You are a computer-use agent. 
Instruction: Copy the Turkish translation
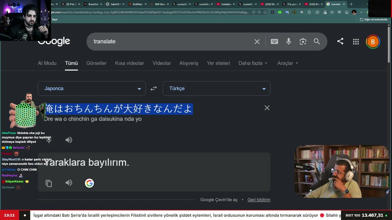[x=49, y=183]
